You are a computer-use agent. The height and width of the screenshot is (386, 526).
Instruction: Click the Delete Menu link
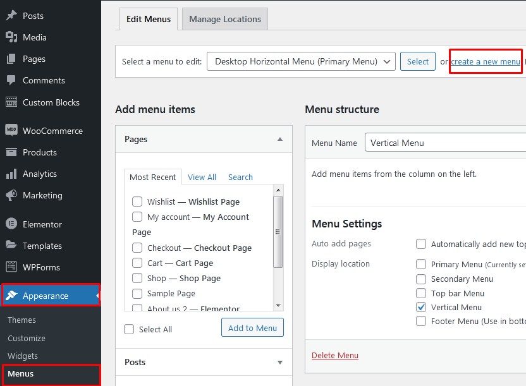pyautogui.click(x=335, y=356)
